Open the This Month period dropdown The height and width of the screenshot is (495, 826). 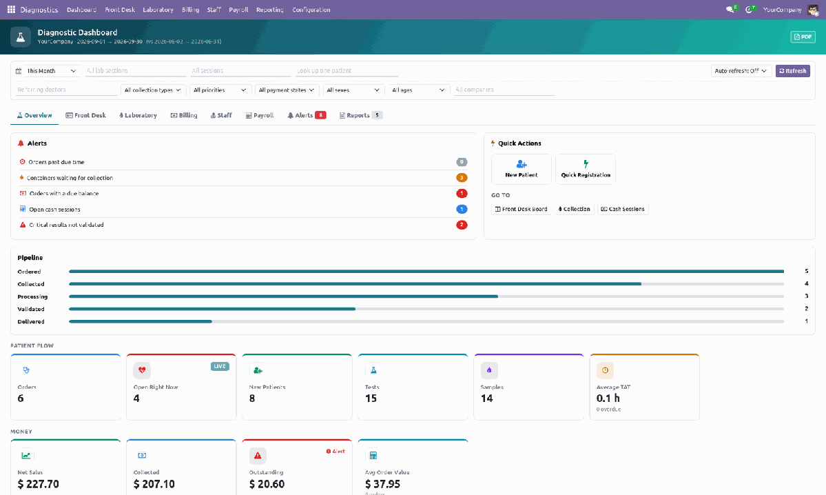pos(51,70)
